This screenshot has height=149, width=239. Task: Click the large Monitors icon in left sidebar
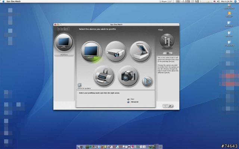coord(64,42)
